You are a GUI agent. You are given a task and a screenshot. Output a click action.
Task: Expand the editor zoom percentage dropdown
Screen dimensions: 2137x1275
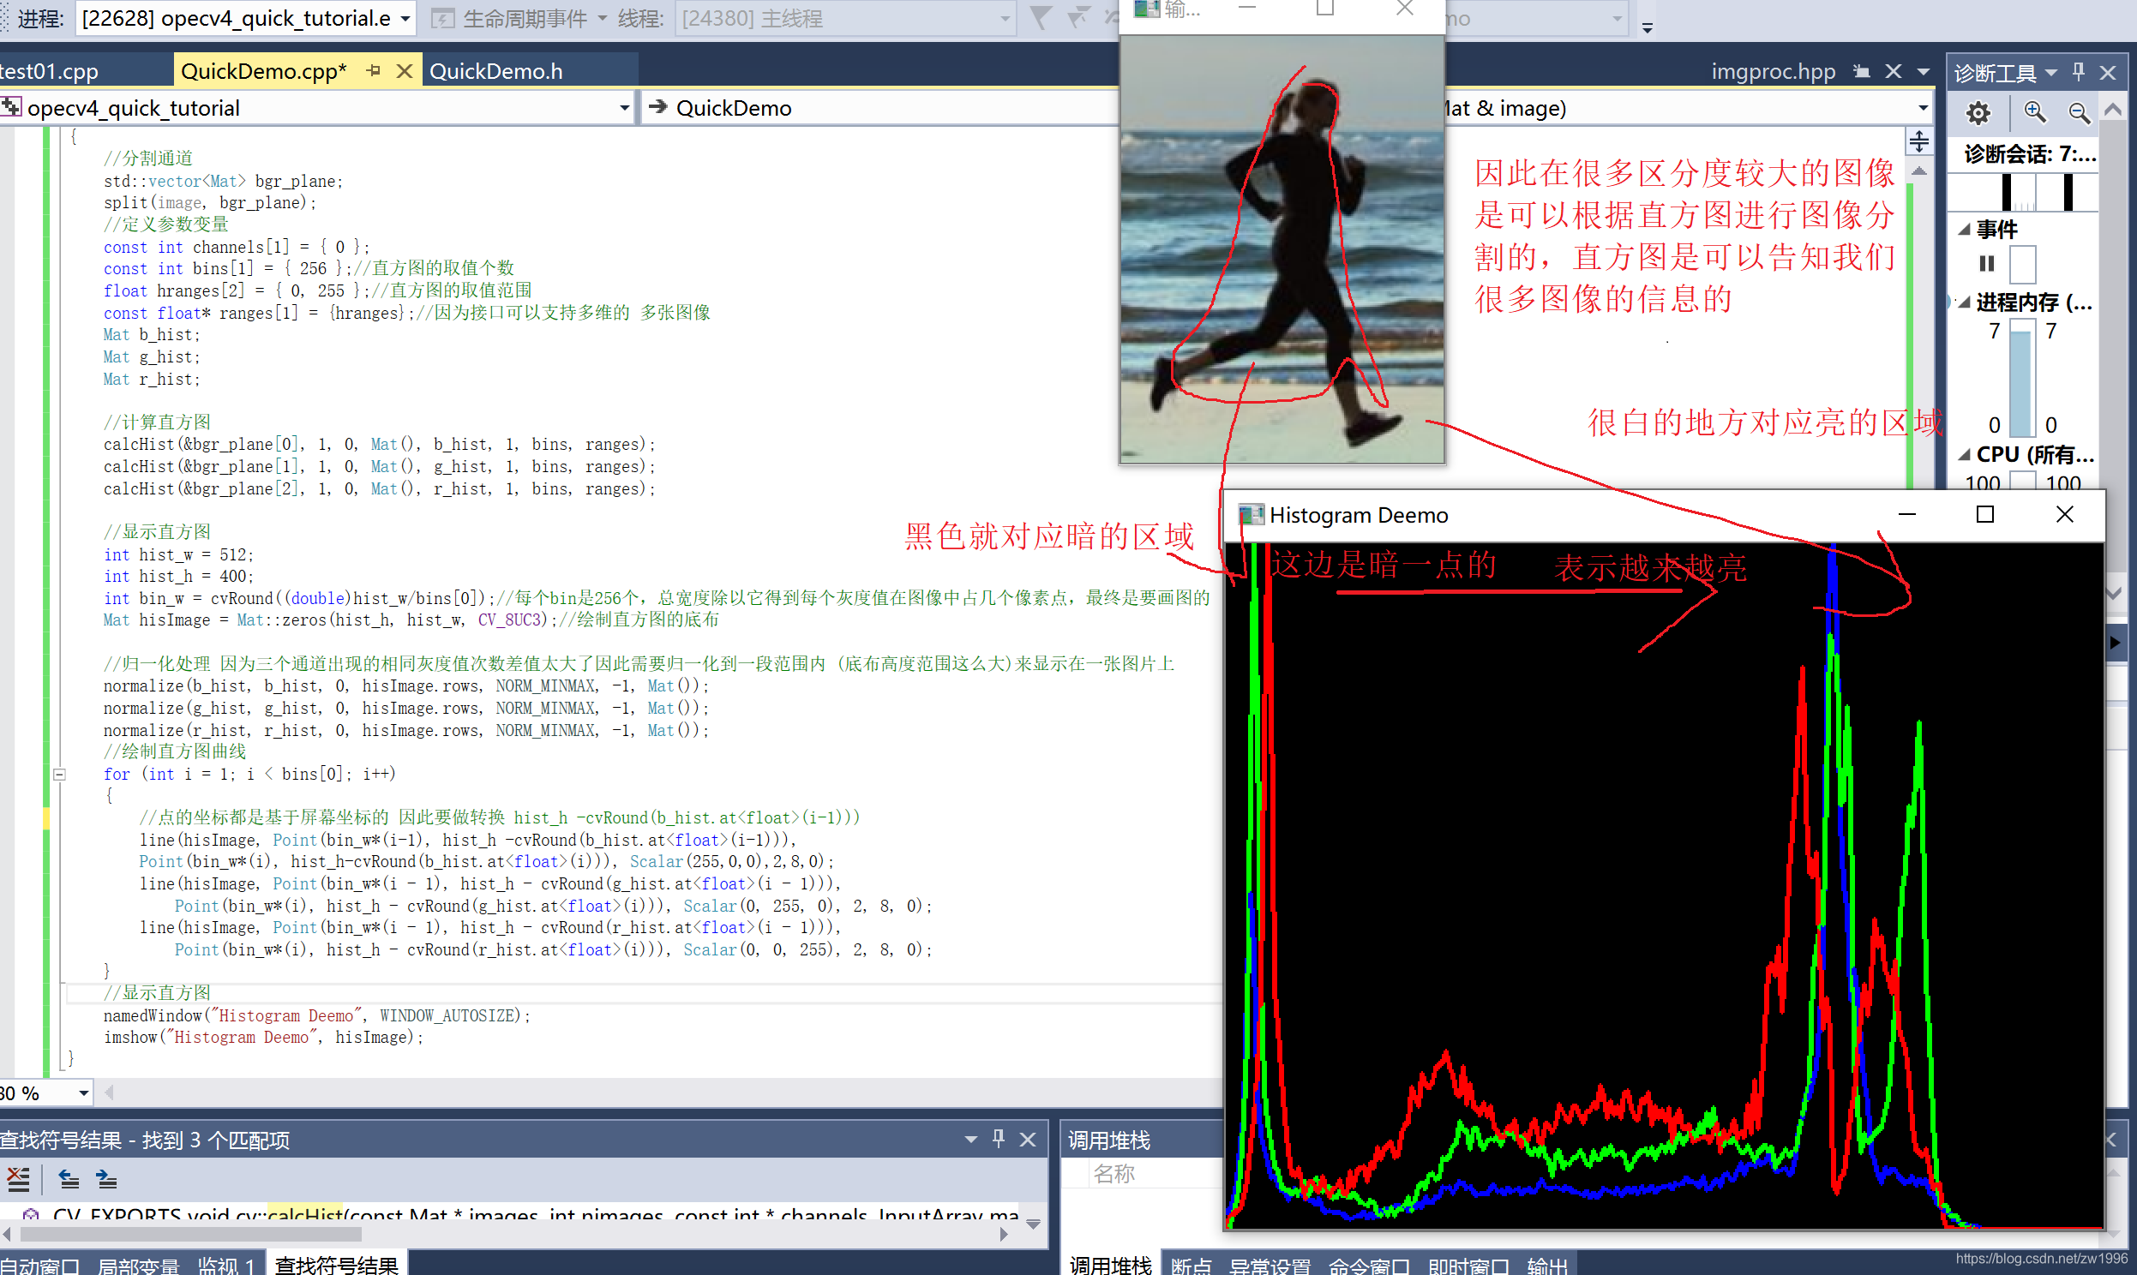coord(83,1092)
